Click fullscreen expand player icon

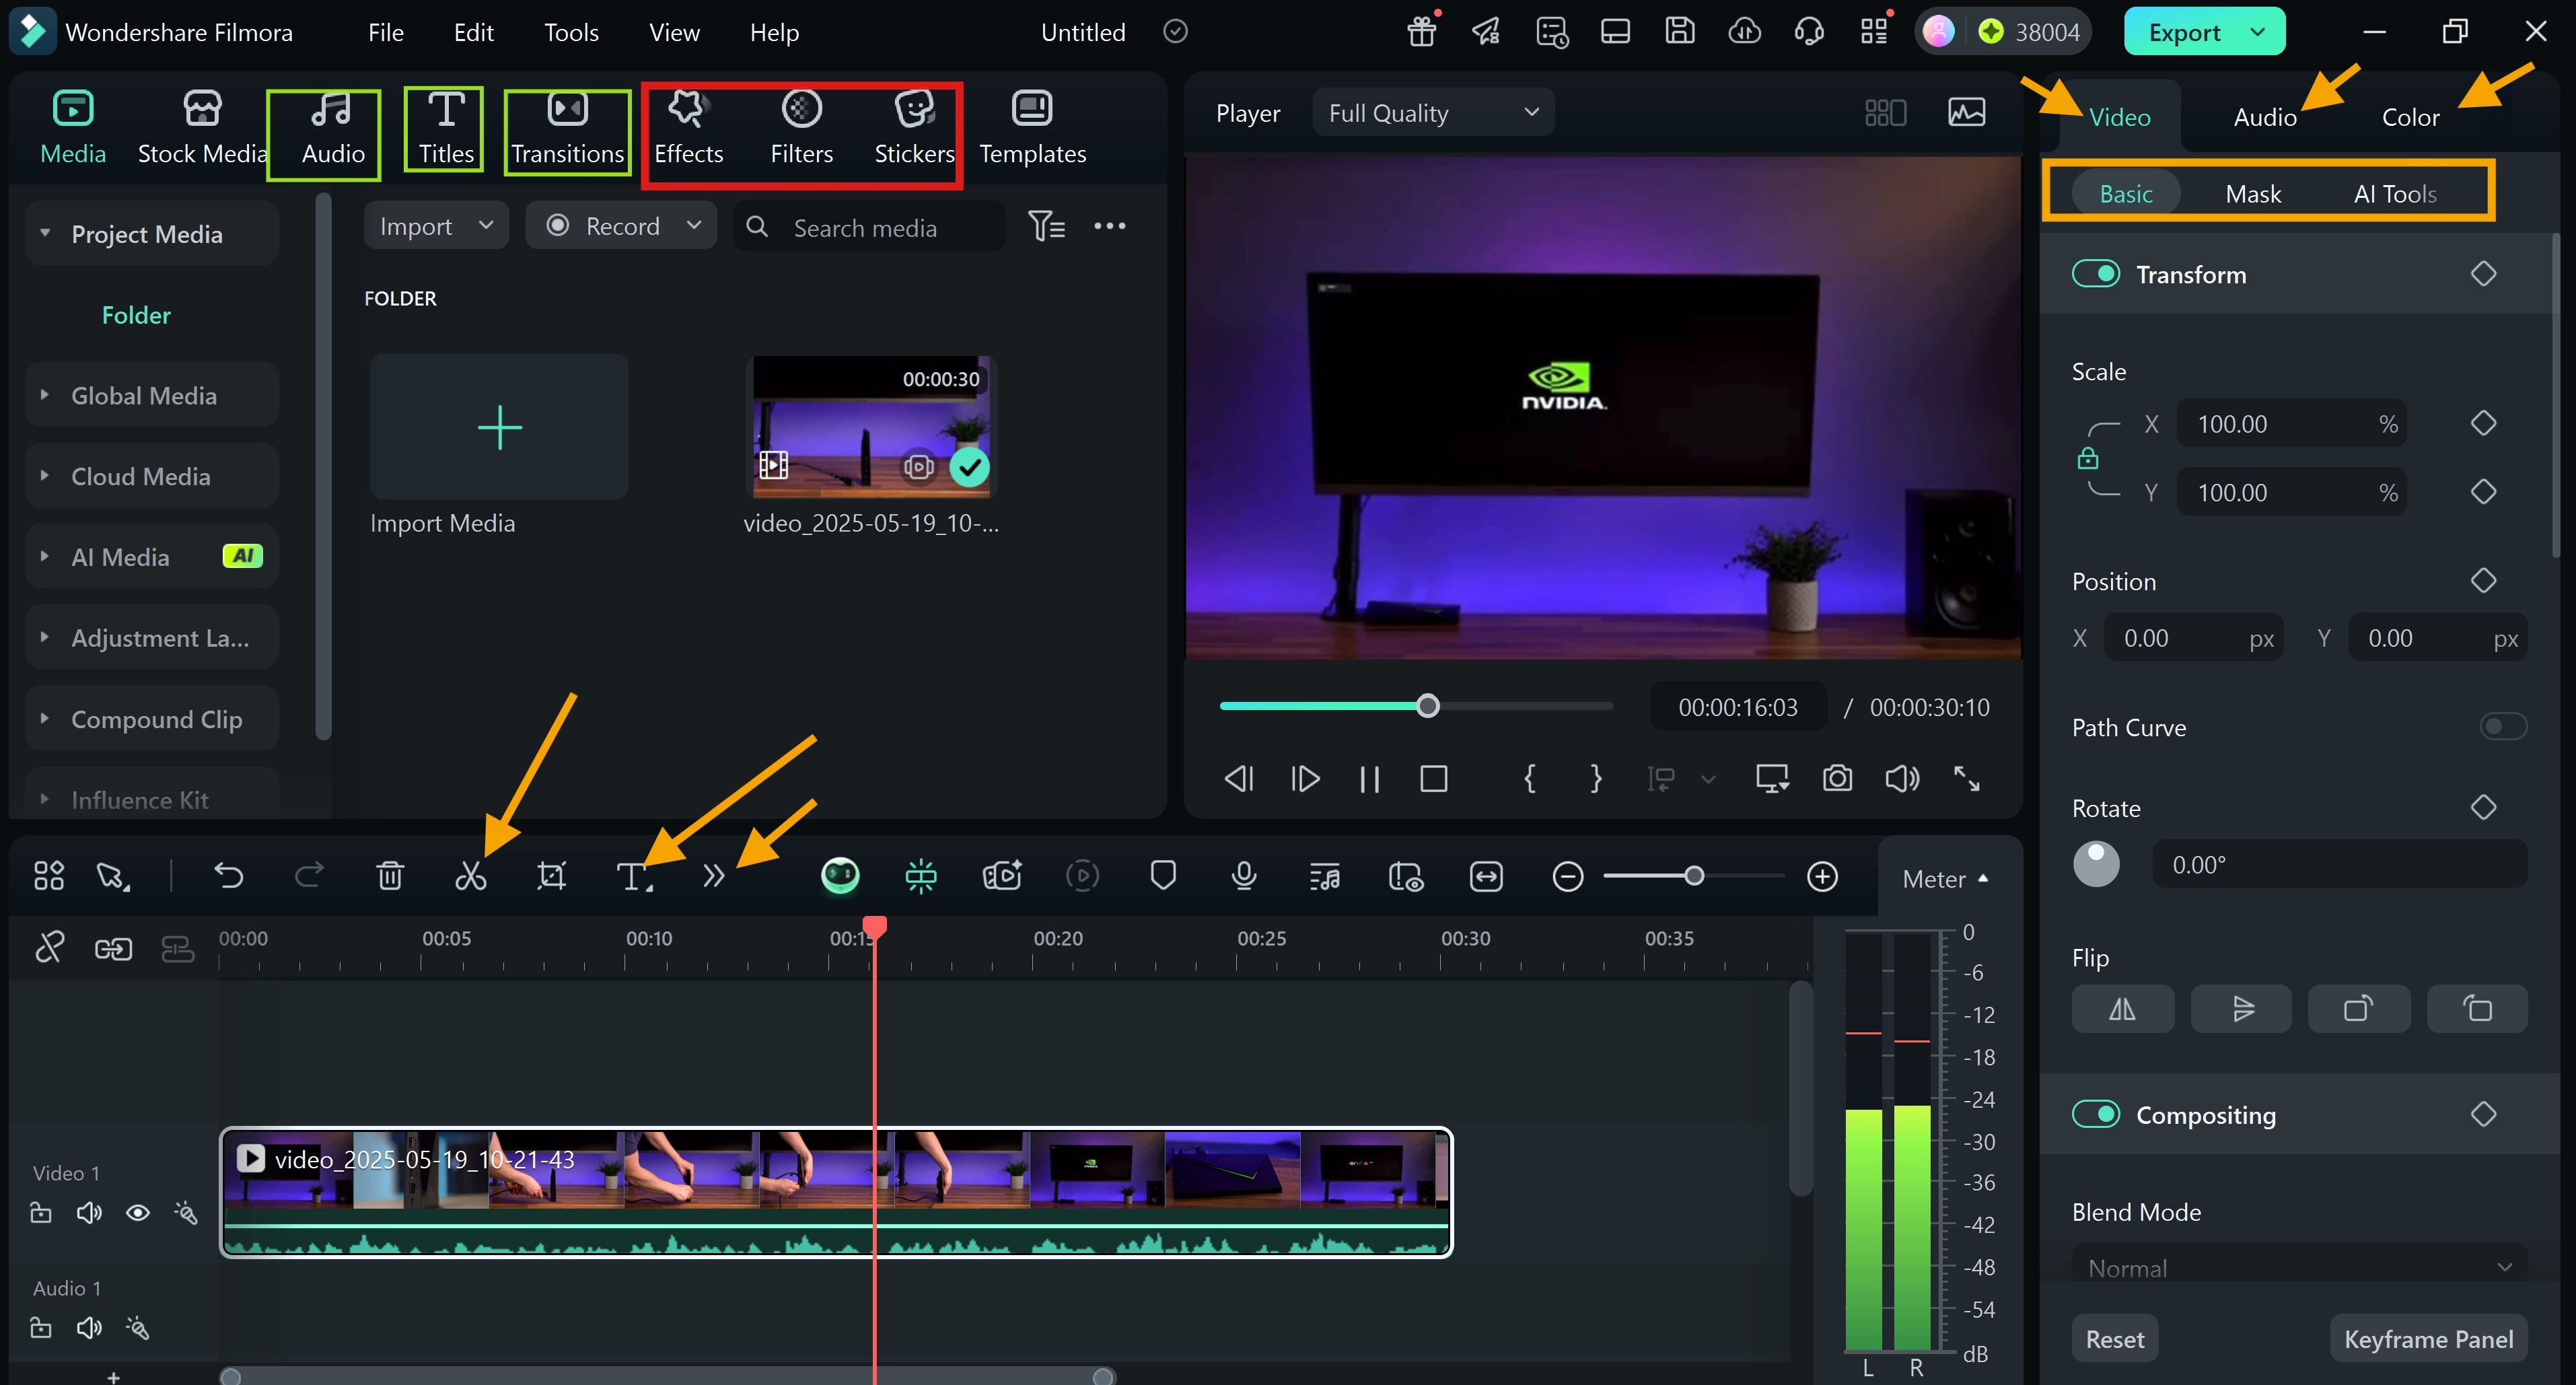tap(1966, 778)
